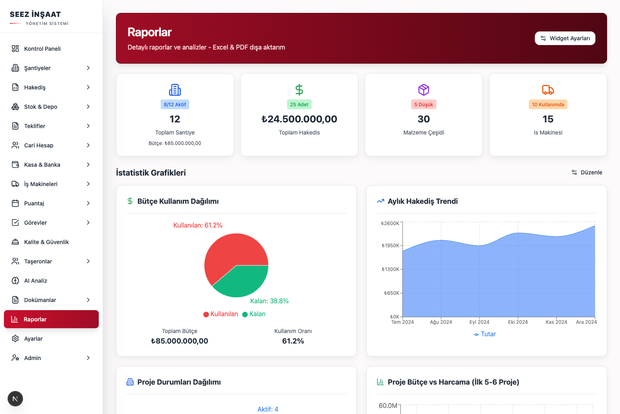The image size is (620, 414).
Task: Click the red Kullanılan pie slice
Action: pos(229,252)
